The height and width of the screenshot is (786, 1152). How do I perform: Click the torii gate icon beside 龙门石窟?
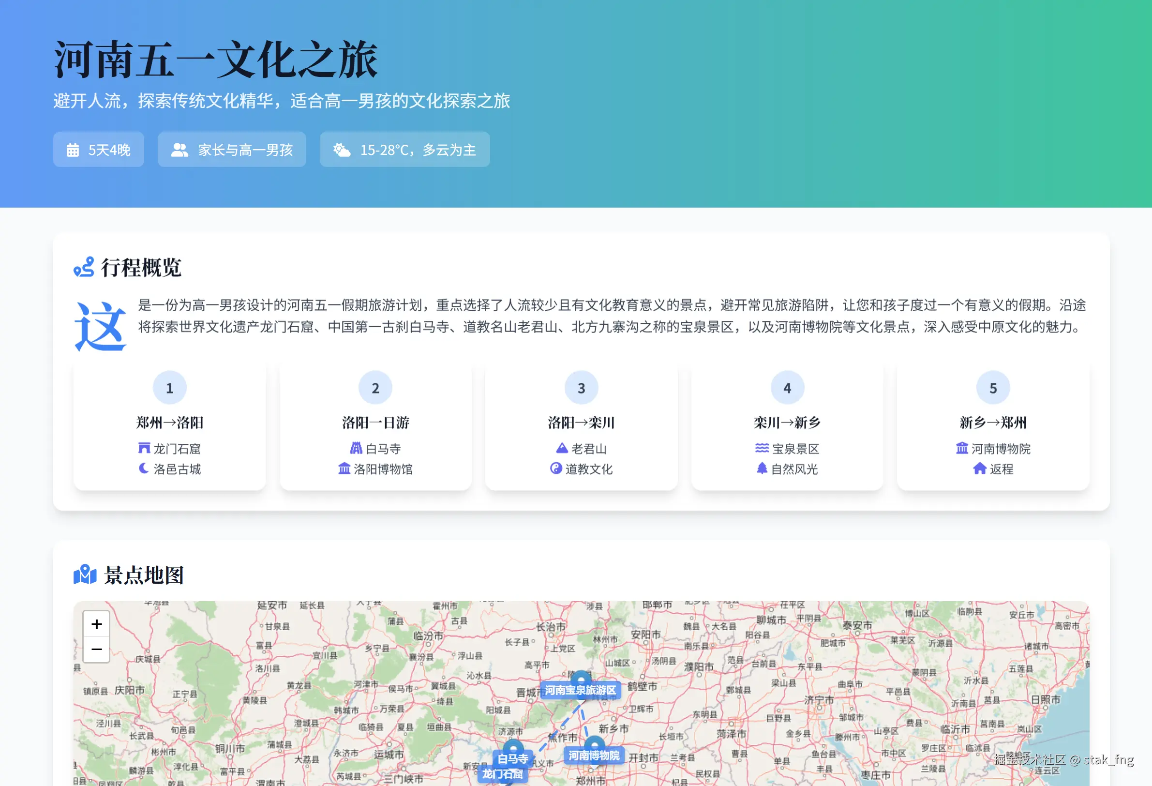point(144,448)
